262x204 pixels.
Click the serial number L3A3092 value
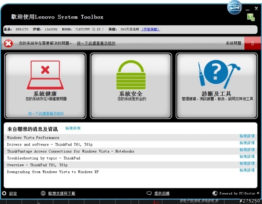(x=51, y=29)
